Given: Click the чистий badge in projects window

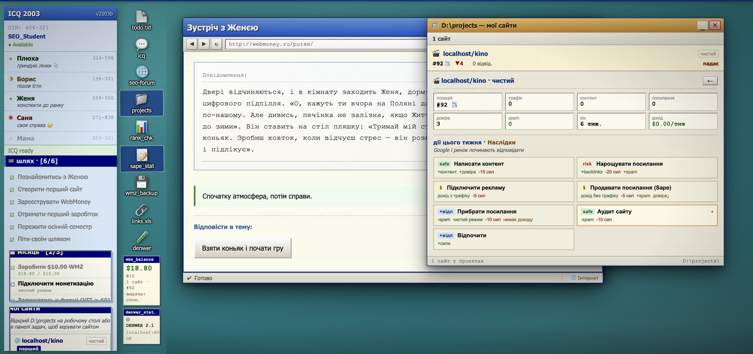Looking at the screenshot, I should 708,54.
